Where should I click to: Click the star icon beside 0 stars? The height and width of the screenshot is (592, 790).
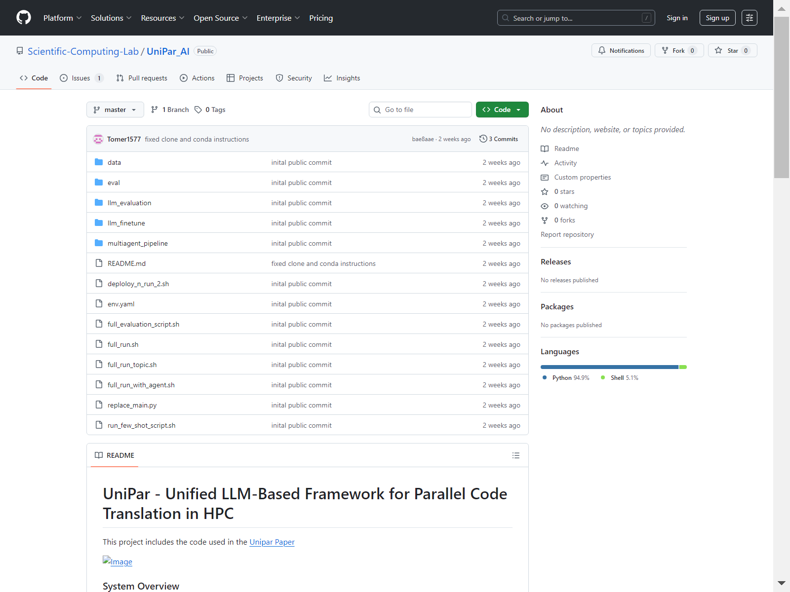(x=545, y=191)
